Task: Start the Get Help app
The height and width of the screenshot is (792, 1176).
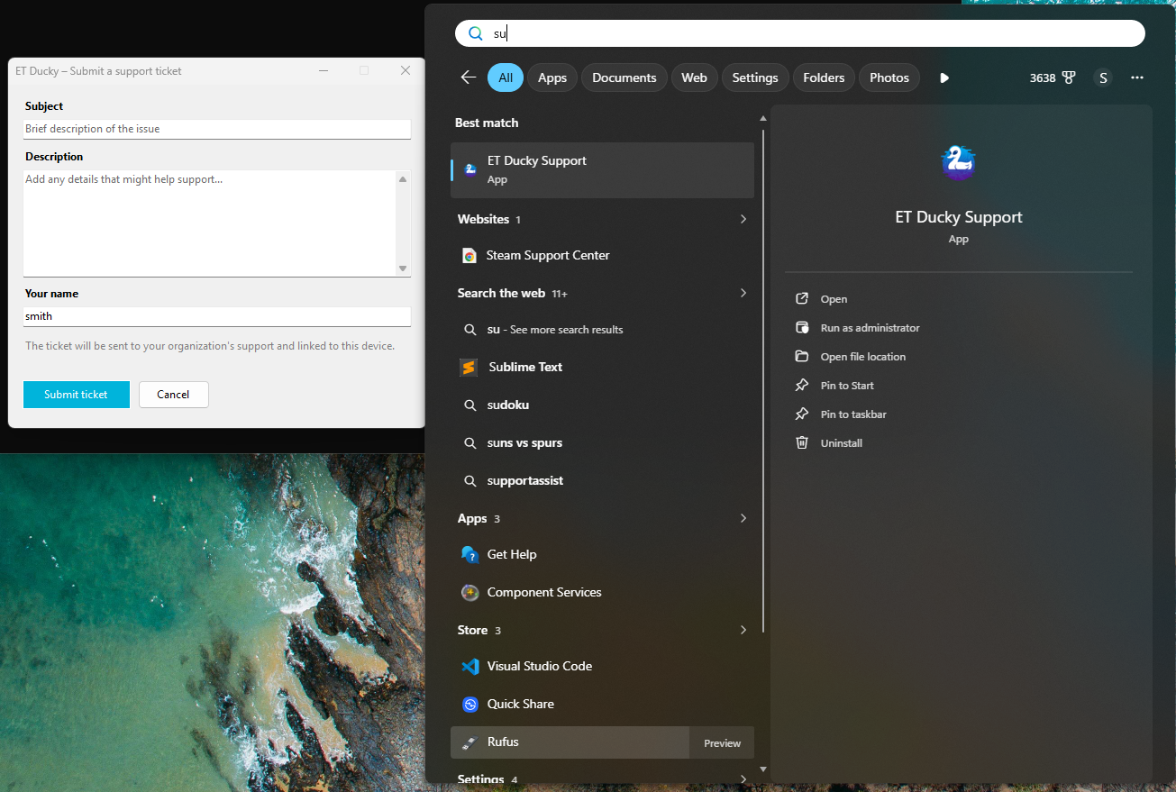Action: pyautogui.click(x=511, y=554)
